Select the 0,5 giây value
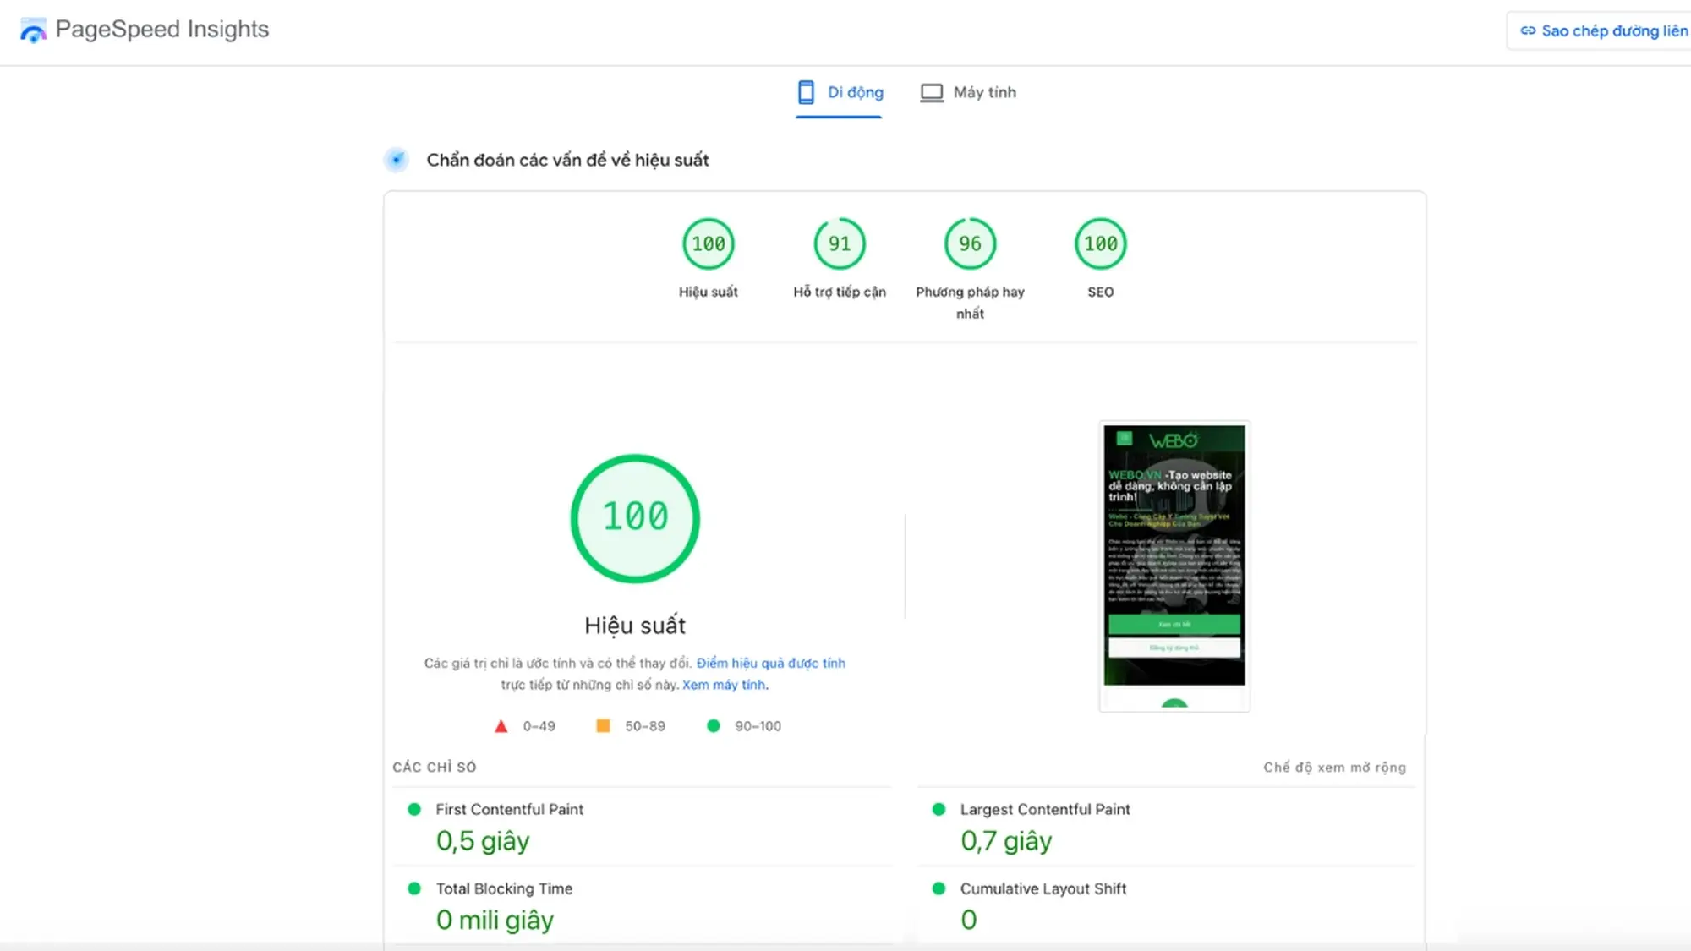This screenshot has width=1691, height=951. coord(483,841)
